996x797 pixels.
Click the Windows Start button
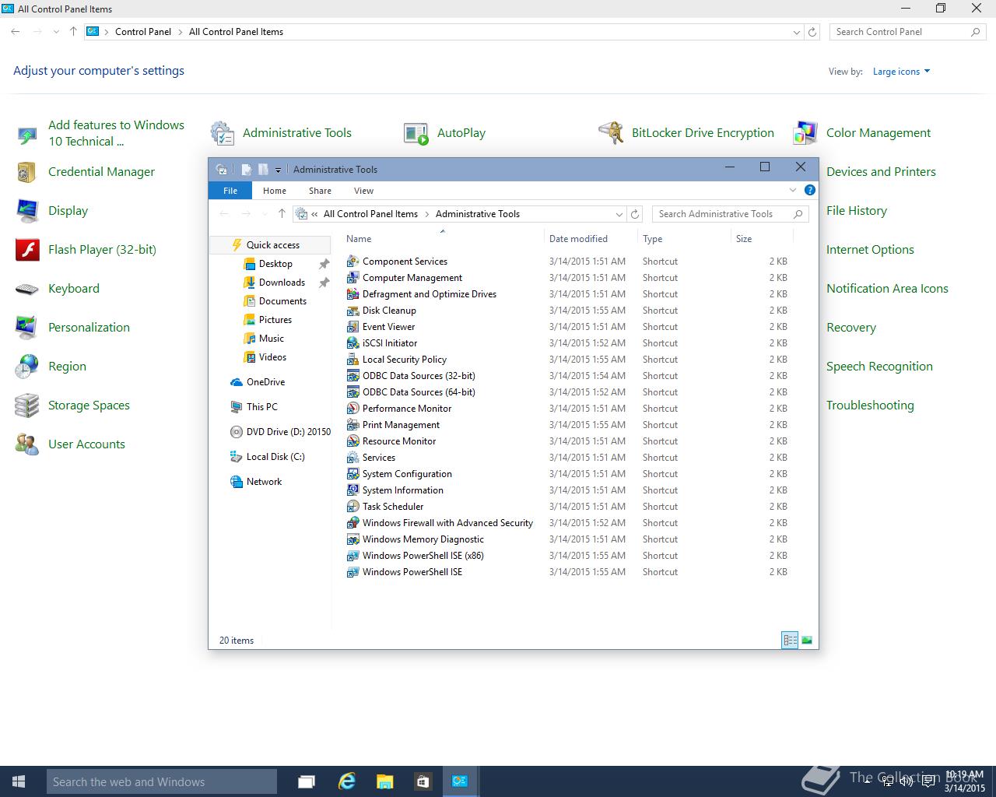19,781
